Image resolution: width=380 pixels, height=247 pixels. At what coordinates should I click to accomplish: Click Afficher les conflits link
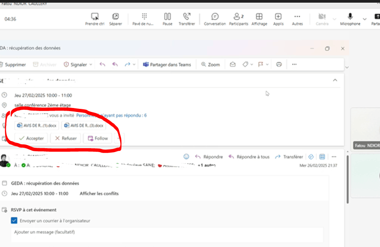(x=99, y=194)
